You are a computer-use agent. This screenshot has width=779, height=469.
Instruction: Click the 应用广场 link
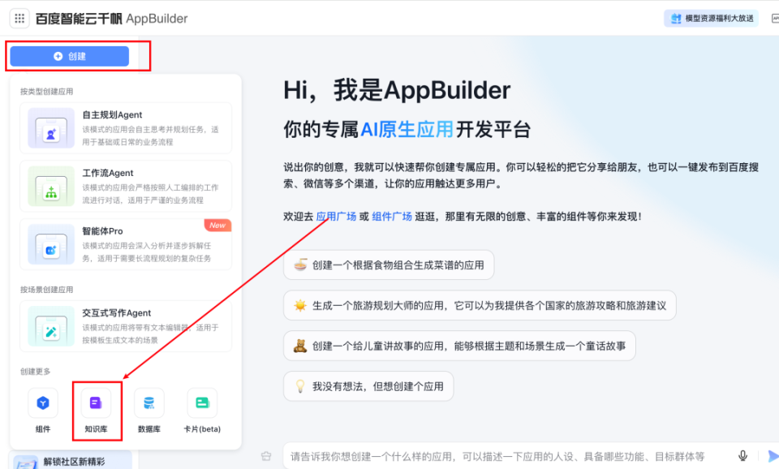tap(336, 216)
